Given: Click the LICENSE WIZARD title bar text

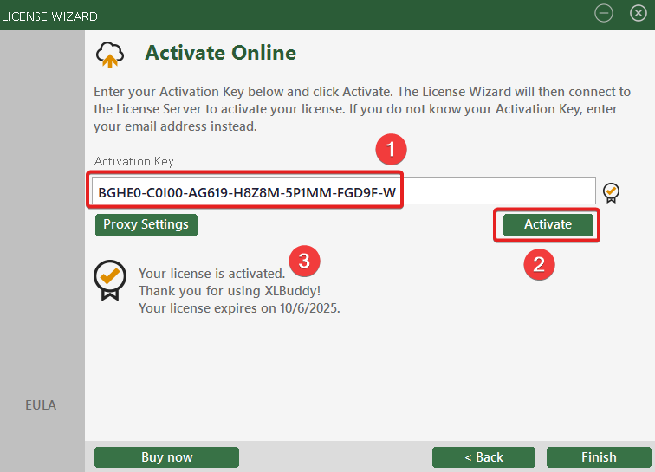Looking at the screenshot, I should [49, 16].
